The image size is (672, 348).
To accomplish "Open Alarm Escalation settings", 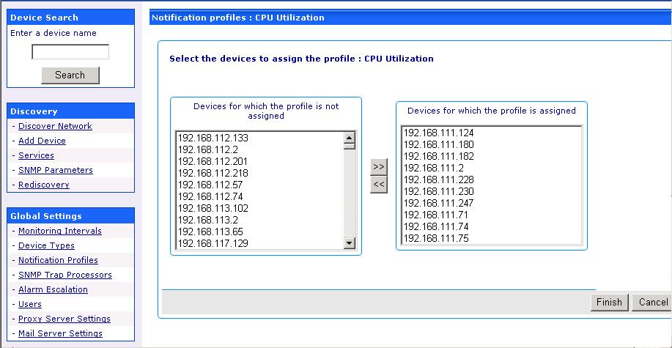I will click(53, 289).
